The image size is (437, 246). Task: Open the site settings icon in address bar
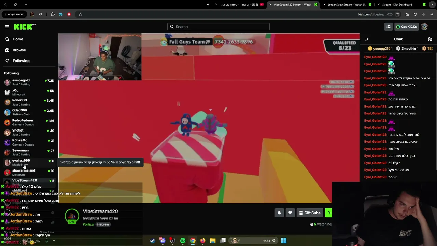click(x=397, y=14)
